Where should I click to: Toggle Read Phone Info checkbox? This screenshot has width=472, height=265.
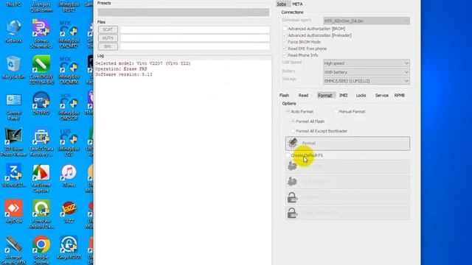click(x=285, y=55)
